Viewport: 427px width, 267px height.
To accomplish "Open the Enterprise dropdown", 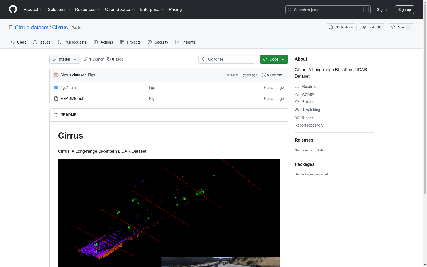I will (152, 10).
